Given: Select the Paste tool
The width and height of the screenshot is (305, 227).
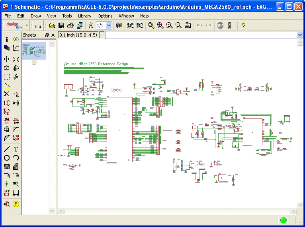Looking at the screenshot, I should 7,85.
